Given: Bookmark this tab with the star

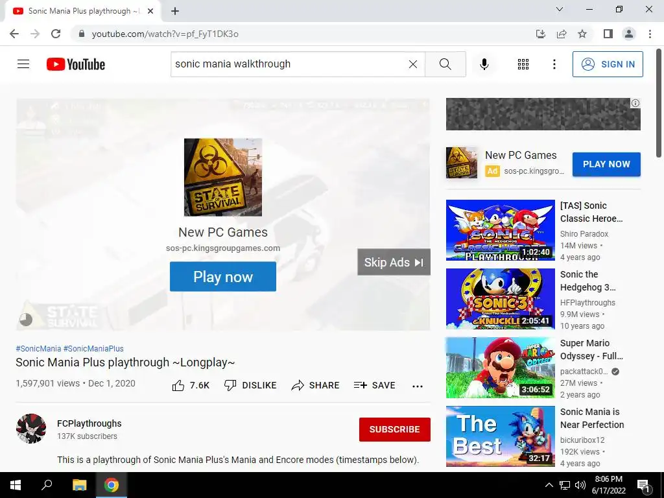Looking at the screenshot, I should pyautogui.click(x=582, y=34).
